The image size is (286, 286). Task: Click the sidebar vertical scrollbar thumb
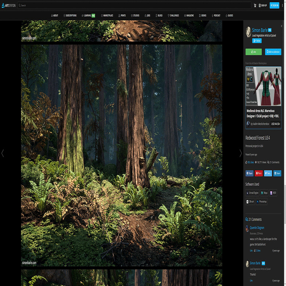(285, 205)
